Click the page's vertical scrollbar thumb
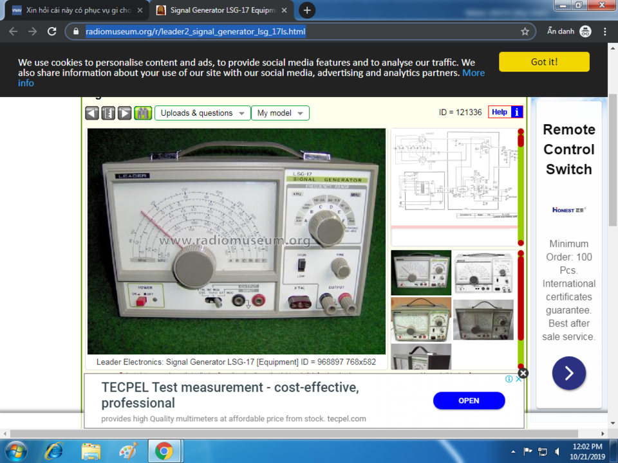The image size is (618, 463). 612,159
